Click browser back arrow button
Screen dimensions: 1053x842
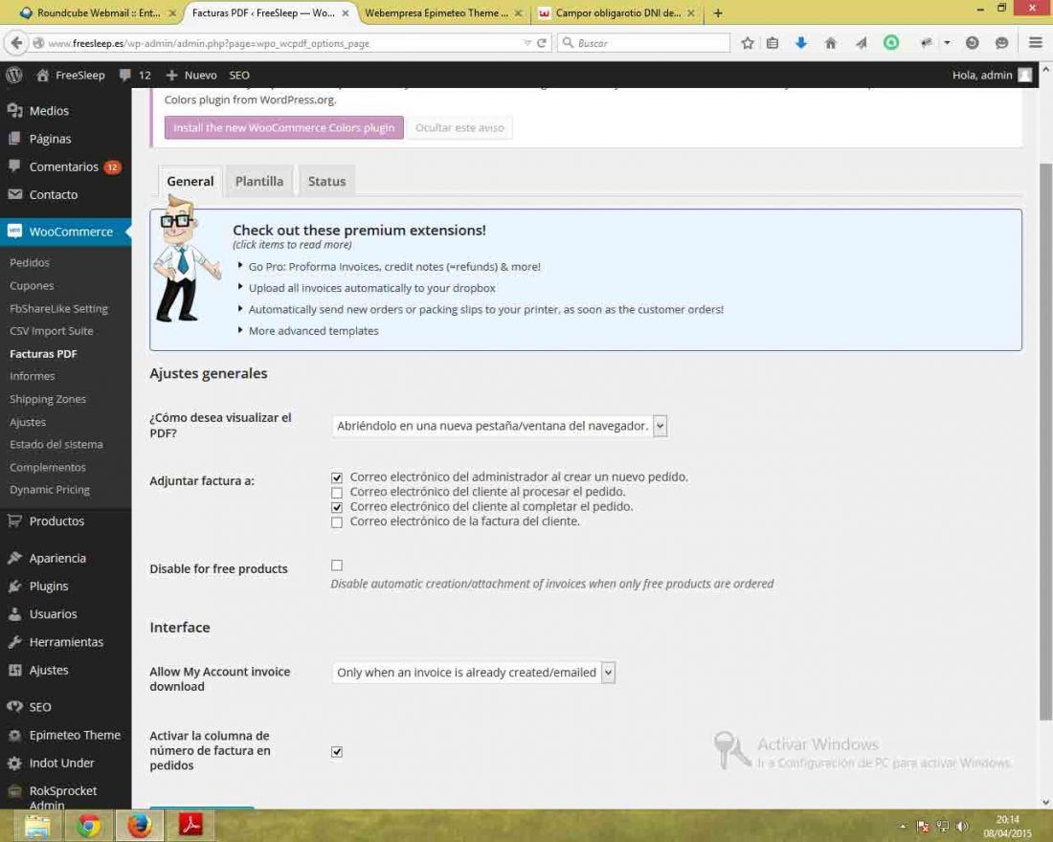pos(16,43)
